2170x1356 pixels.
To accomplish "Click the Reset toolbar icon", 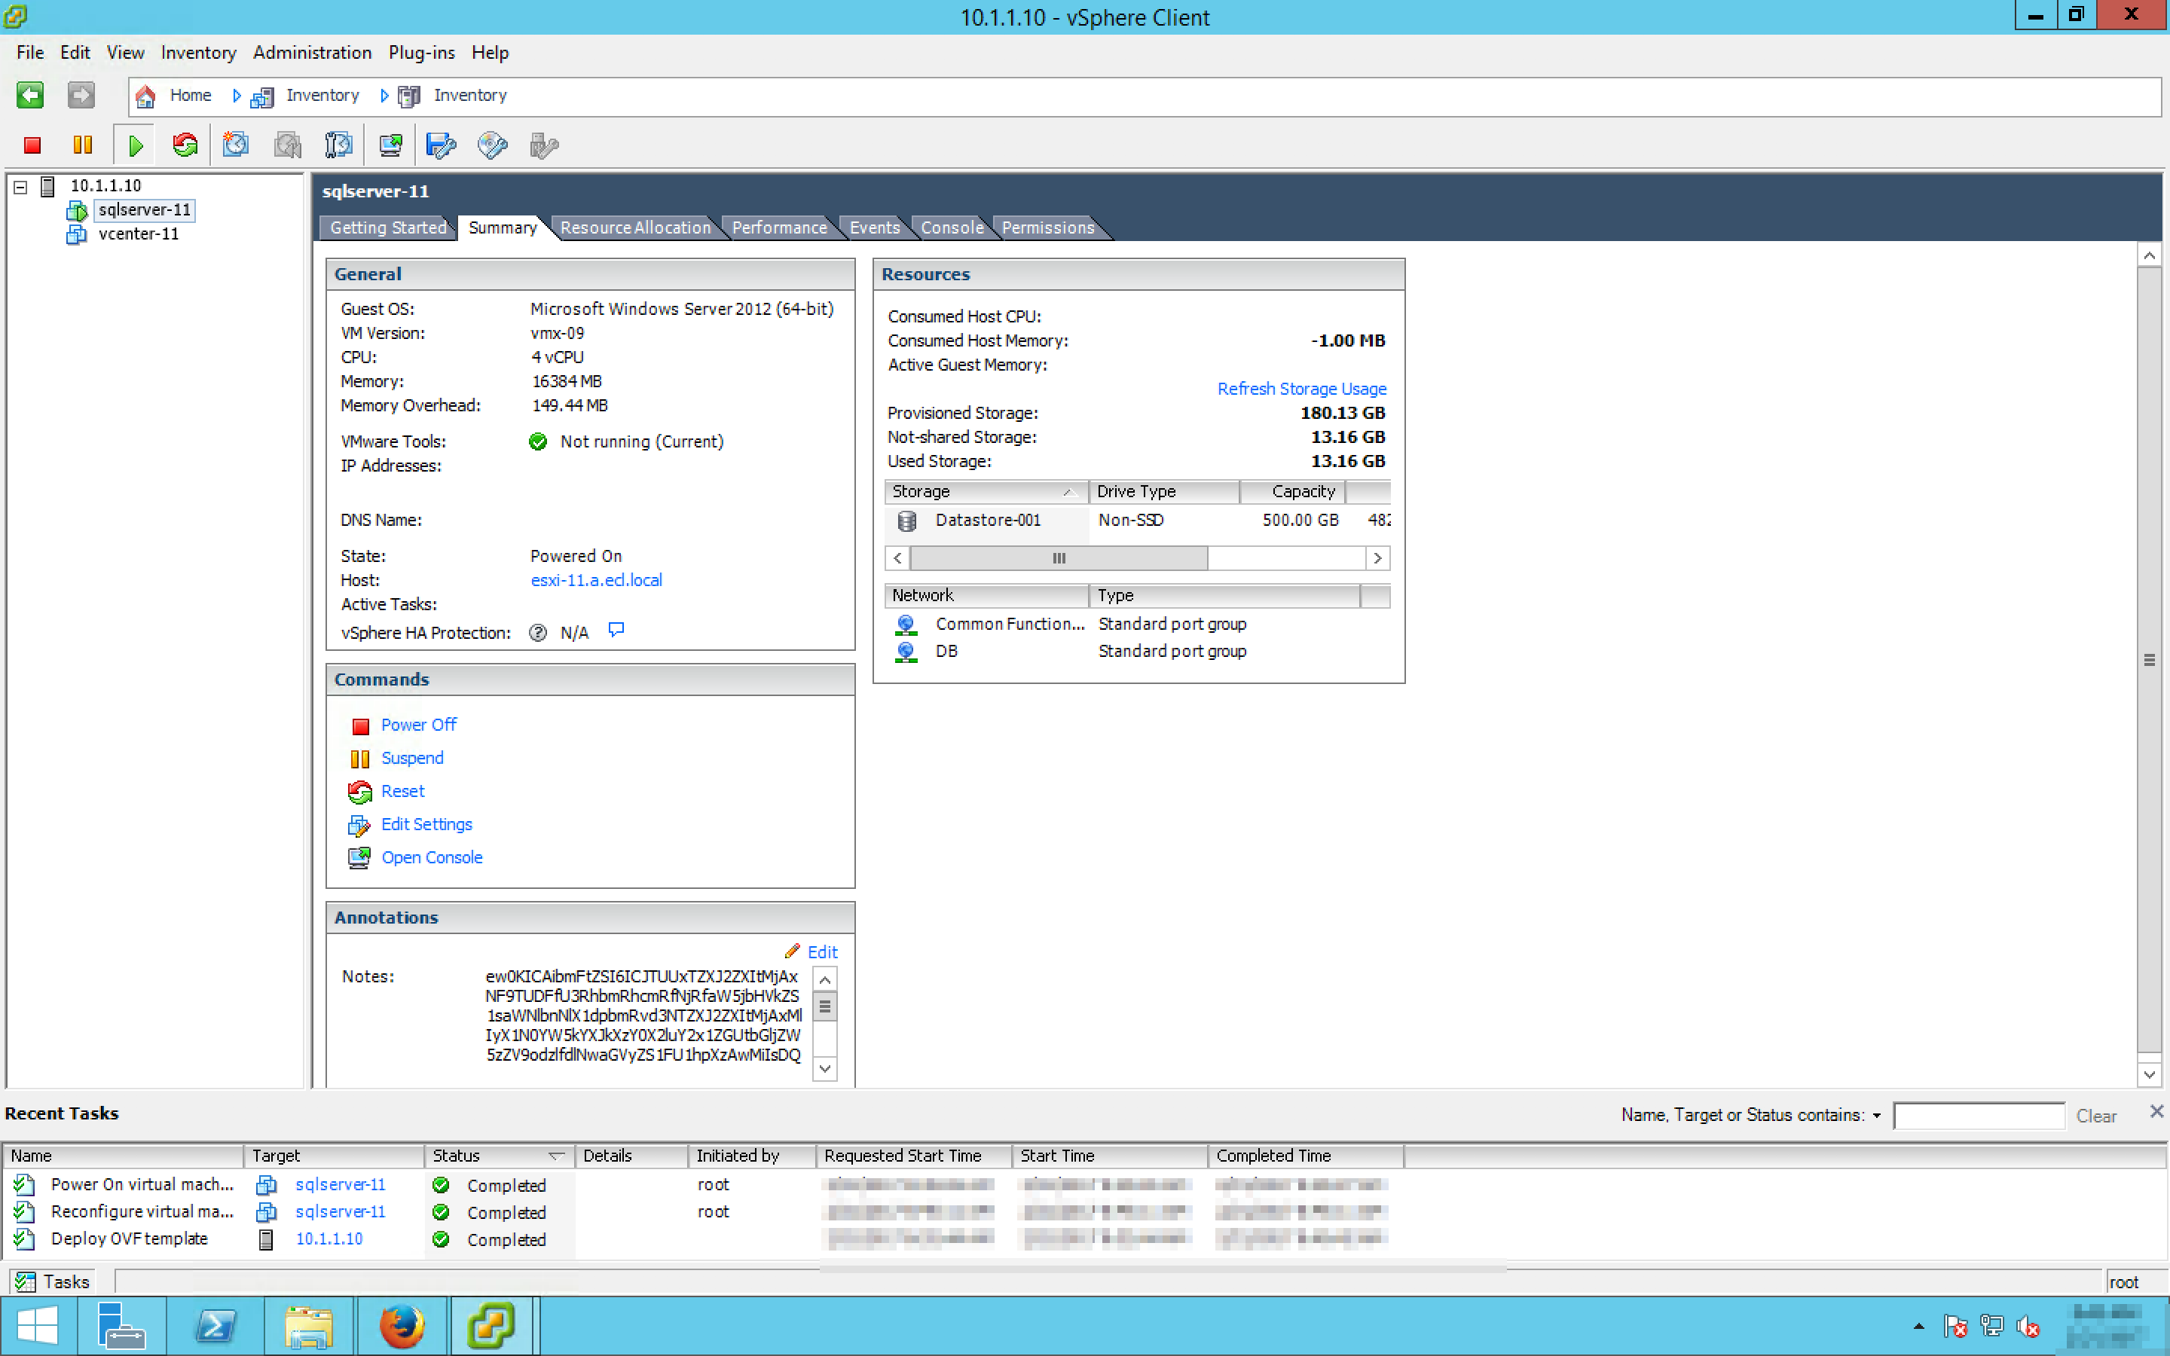I will (185, 145).
